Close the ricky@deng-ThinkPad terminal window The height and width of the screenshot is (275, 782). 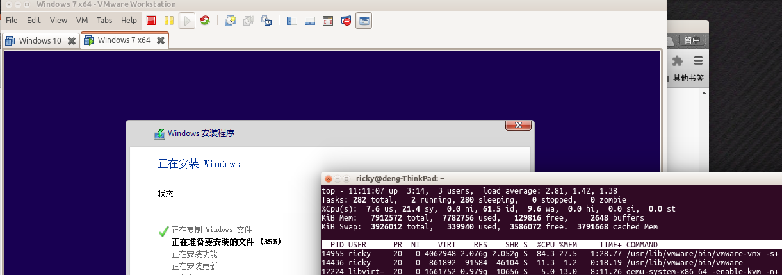point(329,179)
